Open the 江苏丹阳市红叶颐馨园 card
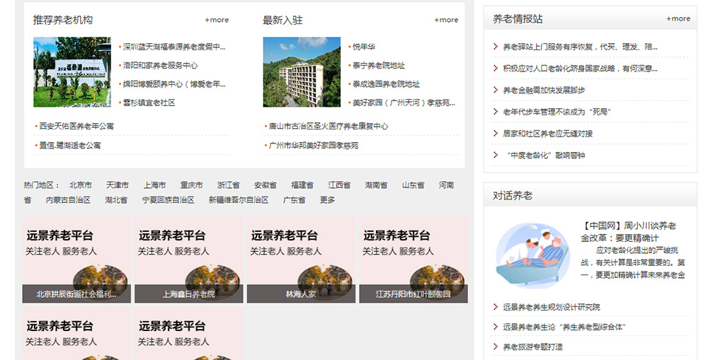 [x=413, y=260]
